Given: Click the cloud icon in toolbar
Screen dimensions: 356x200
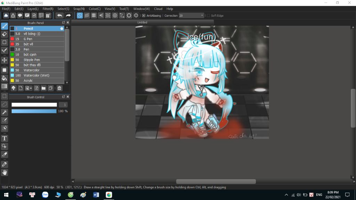Looking at the screenshot, I should tap(6, 15).
